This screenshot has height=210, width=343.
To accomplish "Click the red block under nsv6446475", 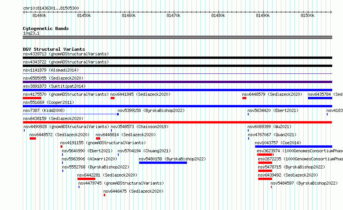I will pyautogui.click(x=104, y=195).
